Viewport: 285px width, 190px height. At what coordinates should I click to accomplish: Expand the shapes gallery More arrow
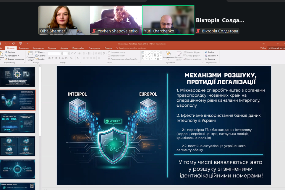tap(161, 59)
